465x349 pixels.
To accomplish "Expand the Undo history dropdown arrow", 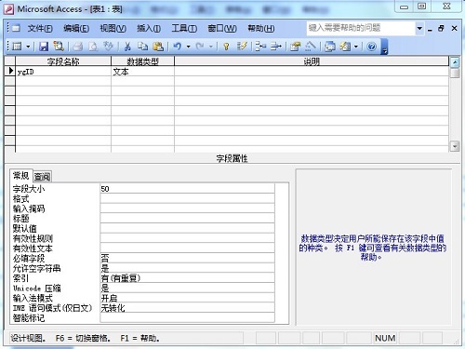I will (188, 47).
